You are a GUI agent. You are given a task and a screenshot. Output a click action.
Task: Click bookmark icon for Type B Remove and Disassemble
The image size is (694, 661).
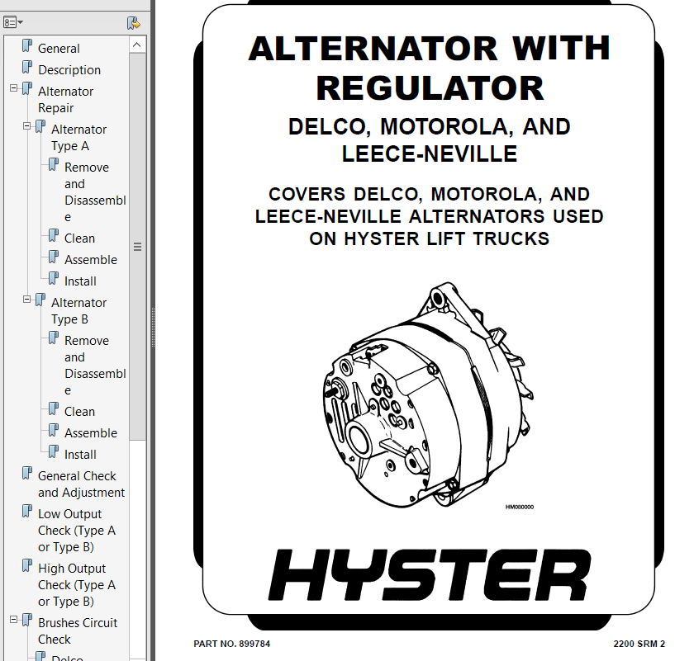coord(54,338)
